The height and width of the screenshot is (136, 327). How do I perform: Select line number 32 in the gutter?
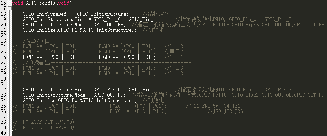(x=3, y=90)
